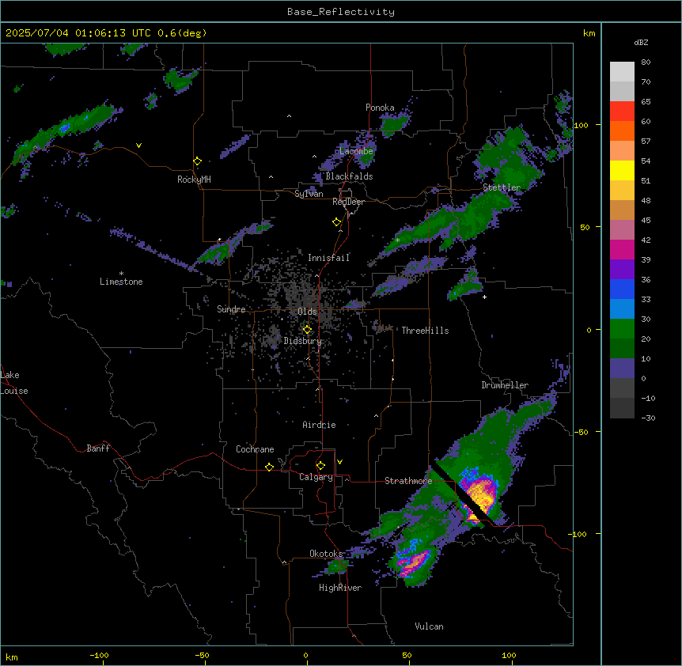Click the RockyMH label
682x666 pixels.
(x=194, y=180)
